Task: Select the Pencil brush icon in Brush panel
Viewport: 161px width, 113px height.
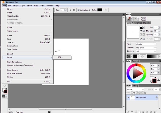Action: [129, 19]
